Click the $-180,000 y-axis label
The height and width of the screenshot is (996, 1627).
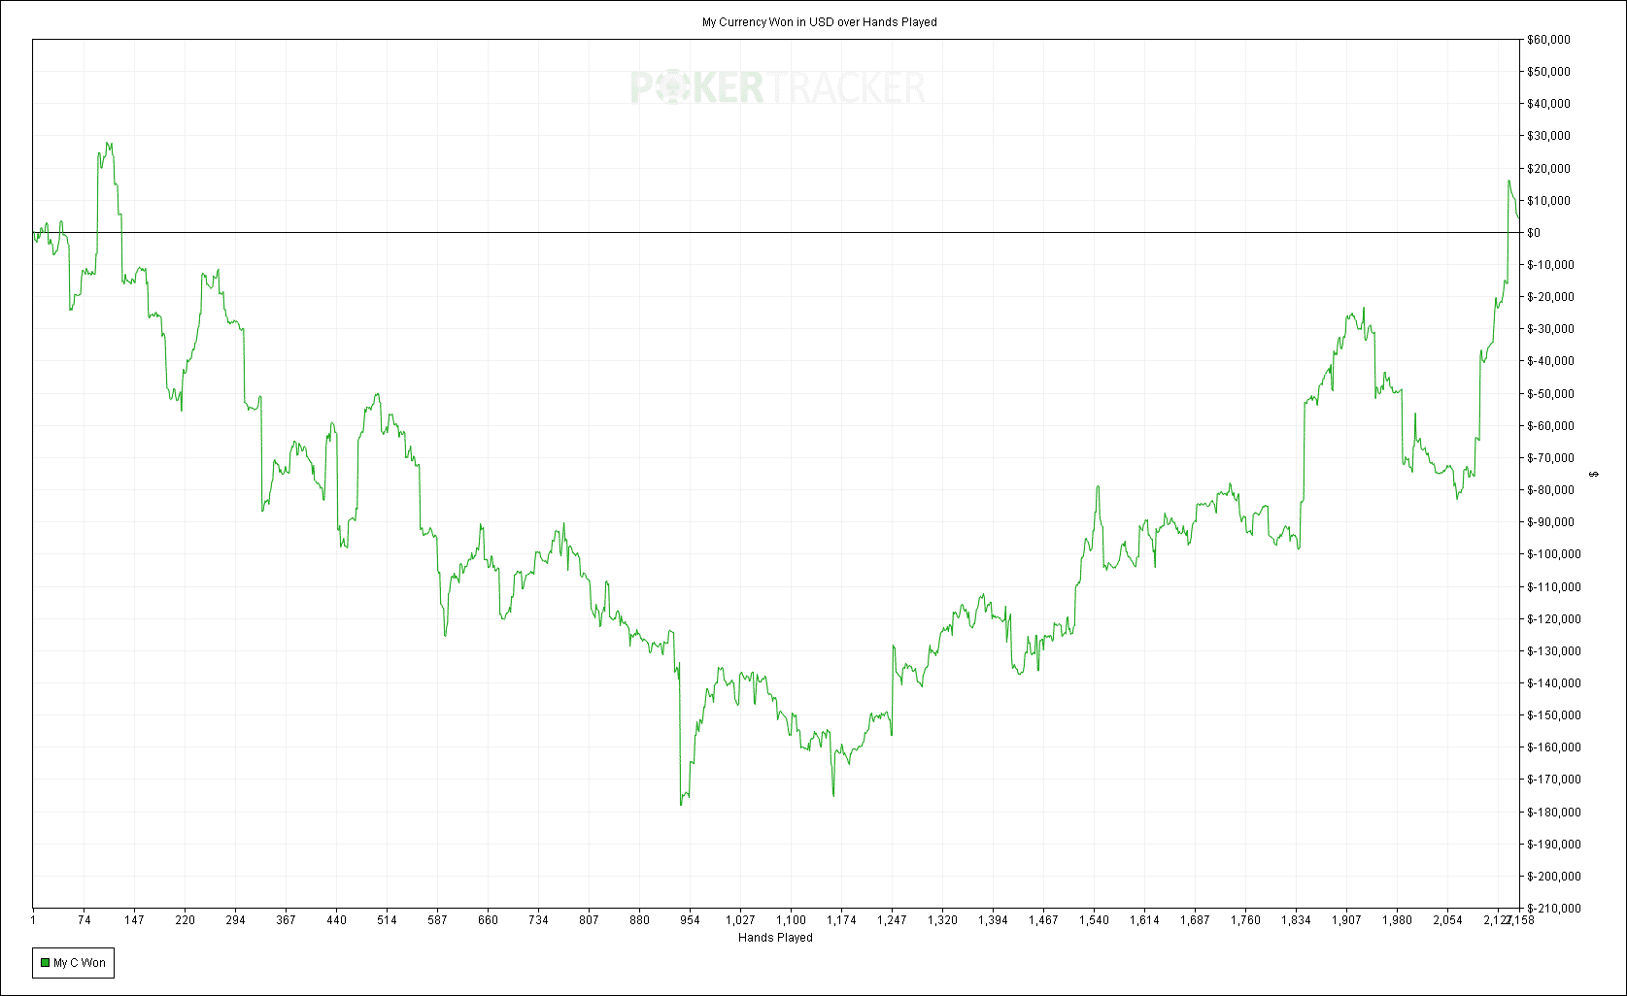coord(1554,813)
